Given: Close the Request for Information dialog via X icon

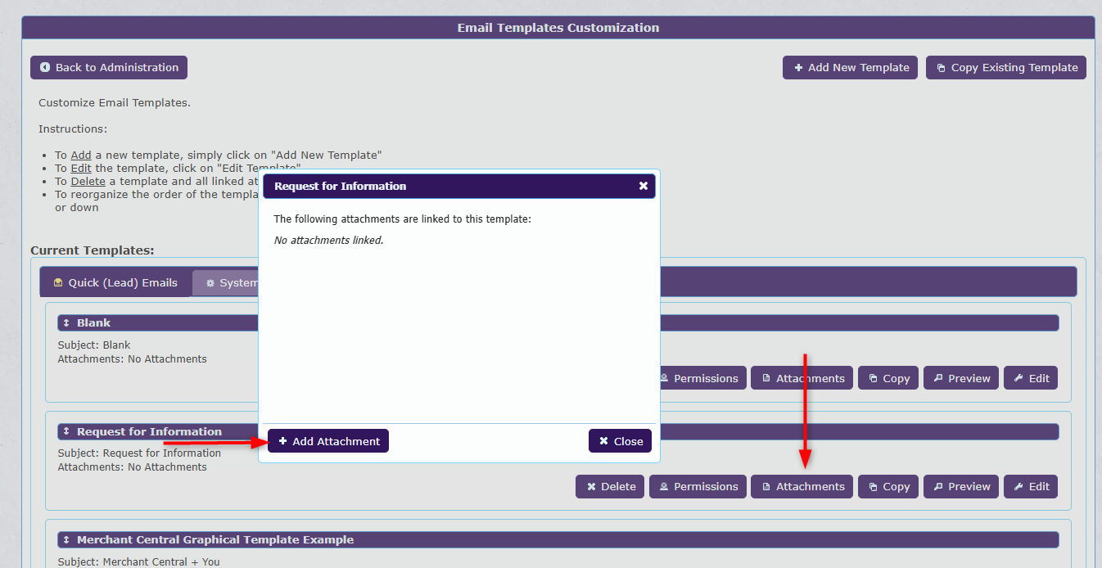Looking at the screenshot, I should [x=644, y=186].
